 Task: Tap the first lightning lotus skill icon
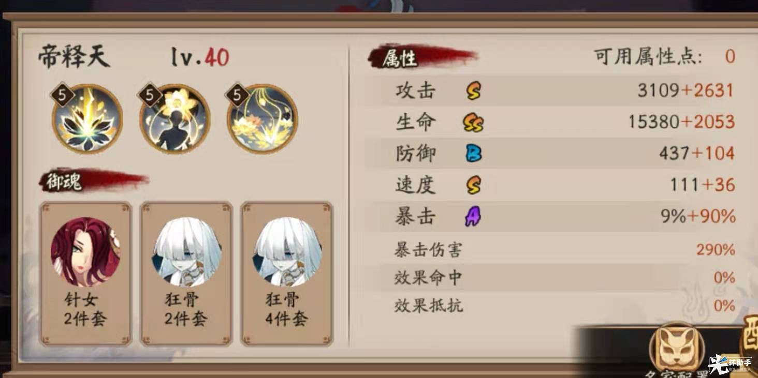[87, 118]
